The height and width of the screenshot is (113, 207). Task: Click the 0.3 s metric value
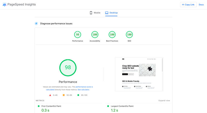click(x=45, y=110)
